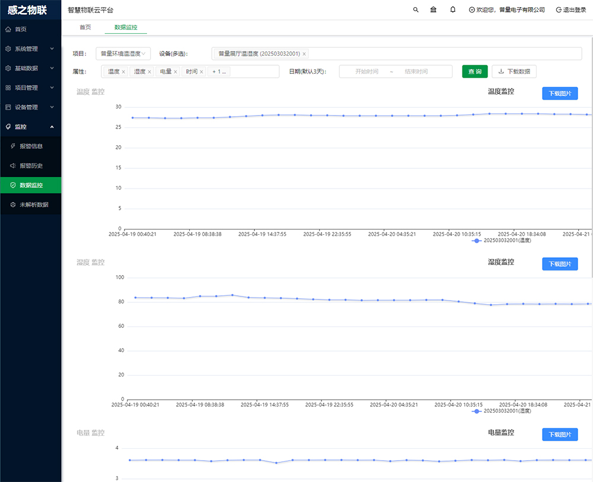The image size is (593, 482).
Task: Select 报警历史 in the sidebar
Action: click(31, 165)
